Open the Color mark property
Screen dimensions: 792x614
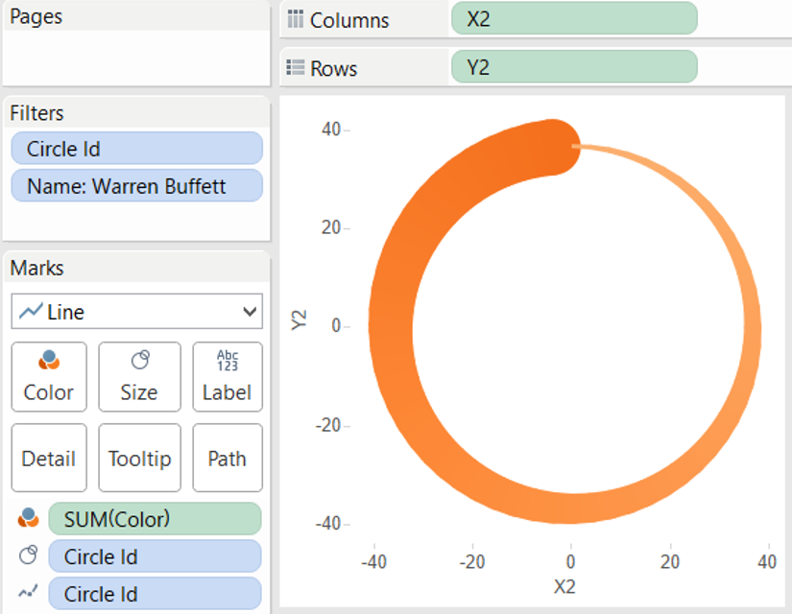[48, 376]
